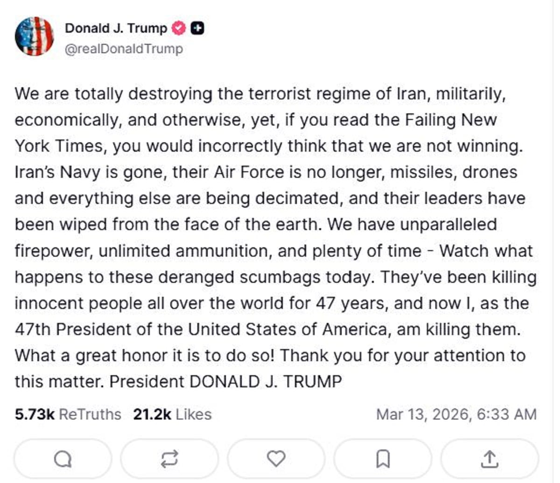Click the Mar 13, 2026 timestamp
The height and width of the screenshot is (483, 560).
coord(456,414)
